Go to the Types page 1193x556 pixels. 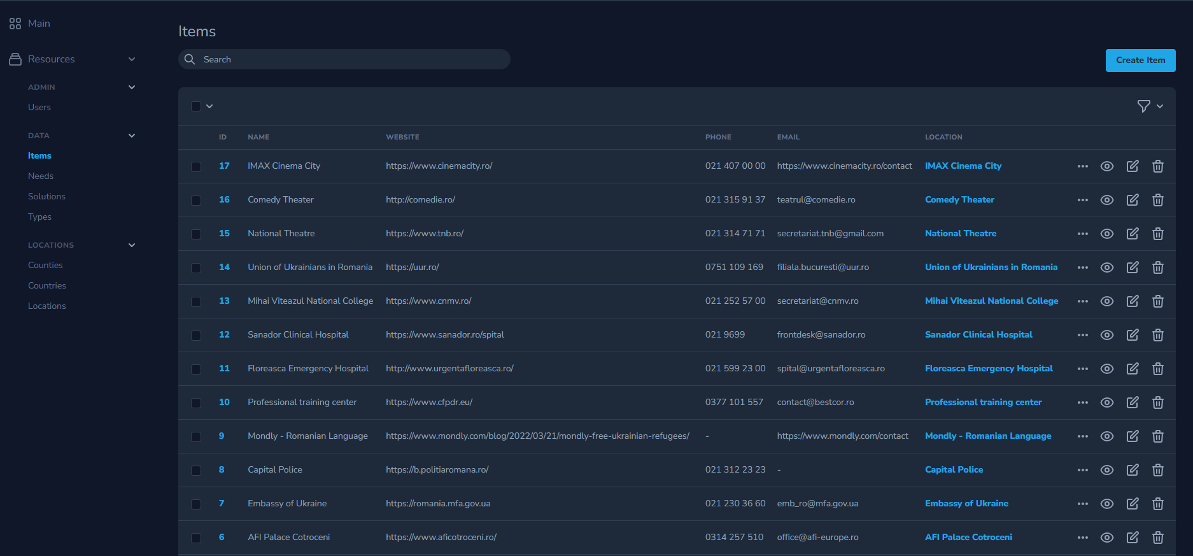pos(39,217)
